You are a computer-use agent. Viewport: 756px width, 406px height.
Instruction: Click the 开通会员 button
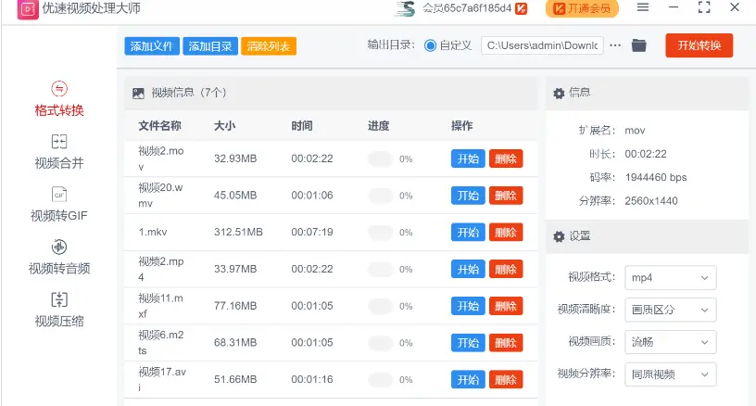click(x=582, y=8)
